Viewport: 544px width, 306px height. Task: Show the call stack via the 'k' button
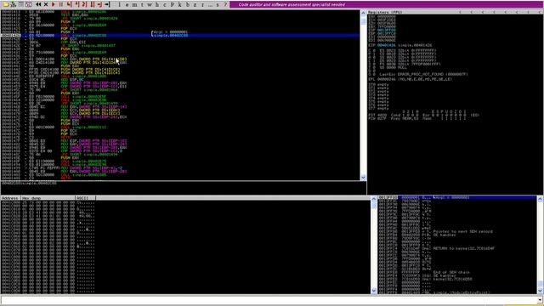point(180,4)
